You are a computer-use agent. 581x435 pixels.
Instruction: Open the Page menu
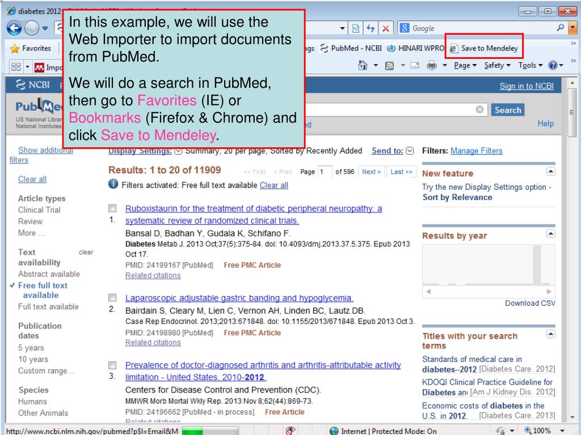[x=465, y=66]
